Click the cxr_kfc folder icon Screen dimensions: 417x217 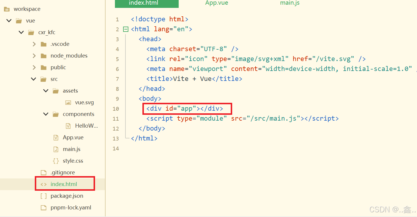pyautogui.click(x=31, y=32)
